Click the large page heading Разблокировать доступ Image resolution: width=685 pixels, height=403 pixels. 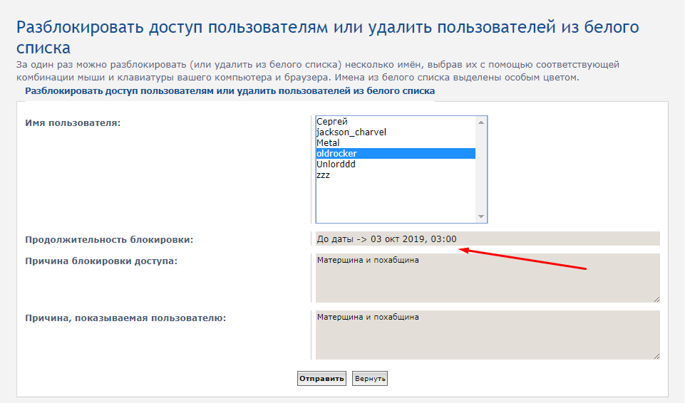pos(328,37)
